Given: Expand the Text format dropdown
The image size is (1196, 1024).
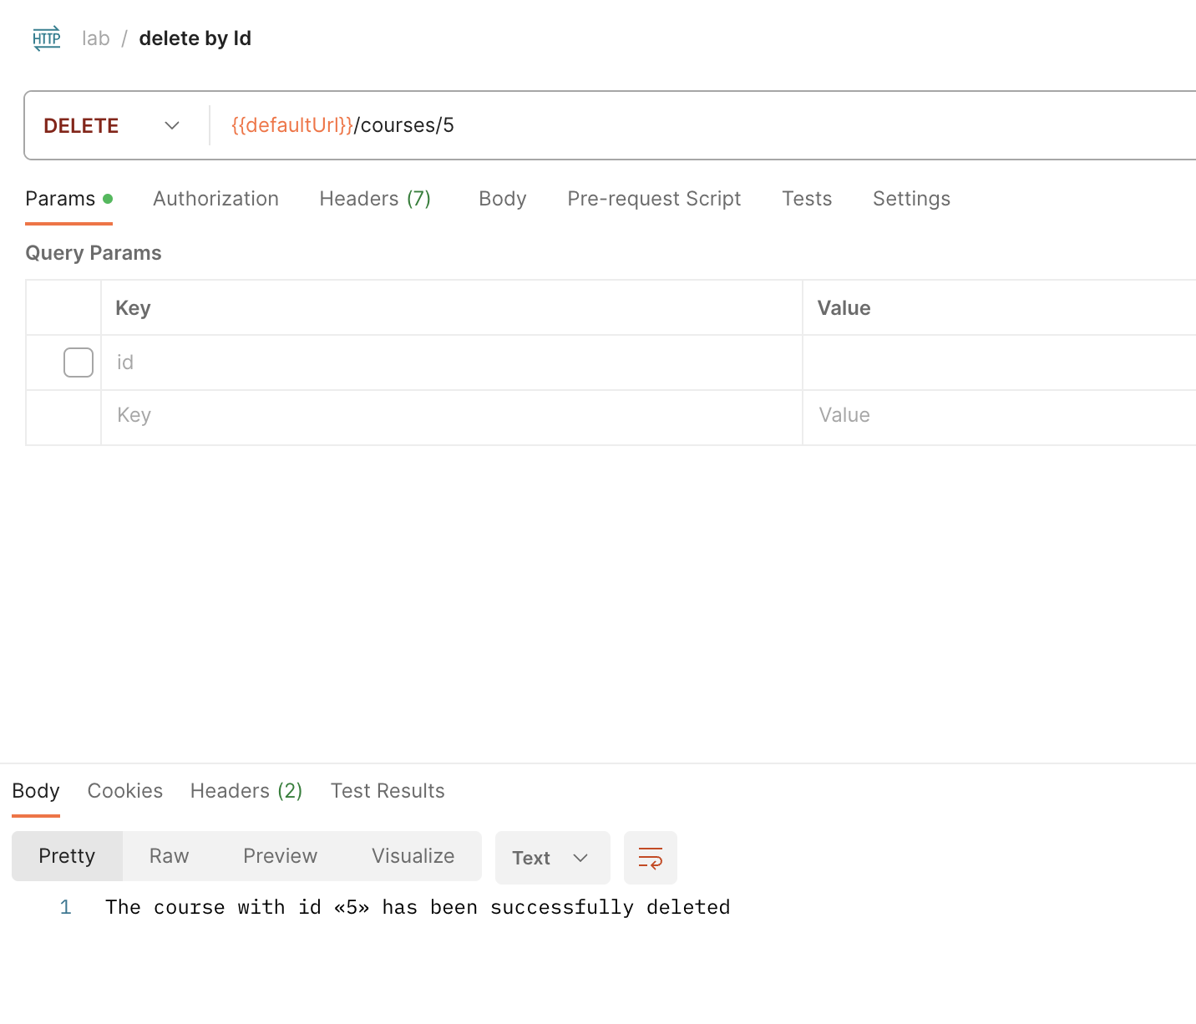Looking at the screenshot, I should click(551, 858).
